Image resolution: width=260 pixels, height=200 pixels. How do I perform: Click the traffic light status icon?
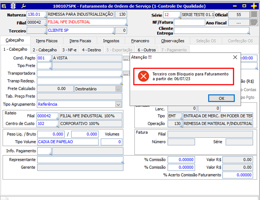click(13, 6)
